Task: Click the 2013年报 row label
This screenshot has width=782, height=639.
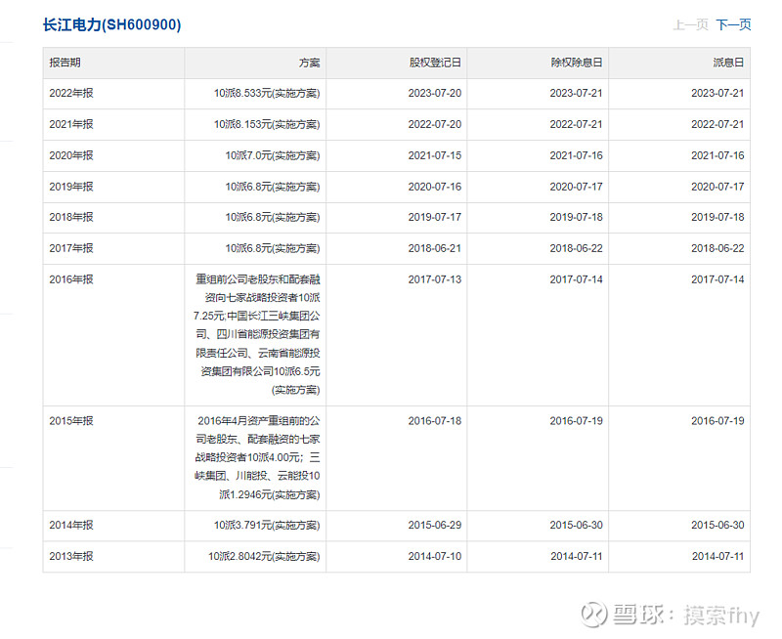Action: click(x=70, y=556)
